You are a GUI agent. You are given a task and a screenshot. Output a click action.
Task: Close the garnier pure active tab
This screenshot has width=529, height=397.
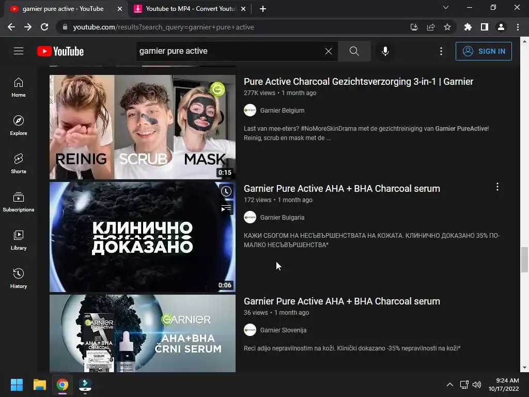click(120, 9)
